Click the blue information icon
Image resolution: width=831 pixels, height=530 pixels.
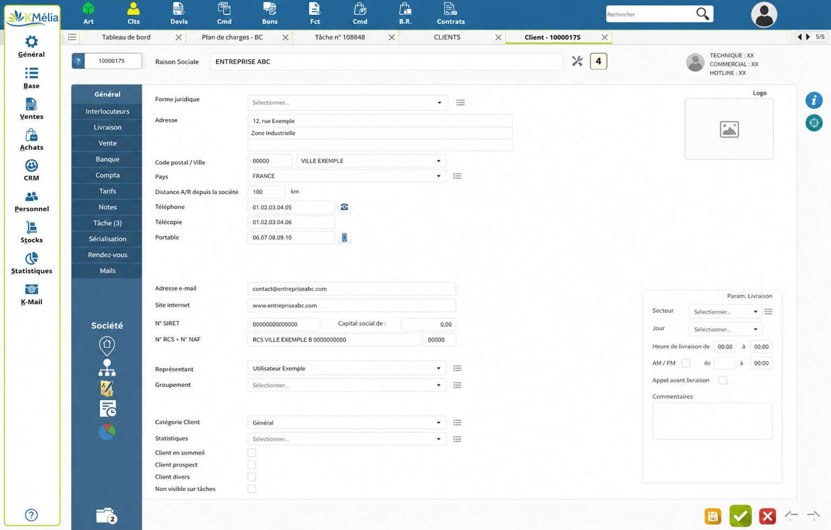point(814,100)
